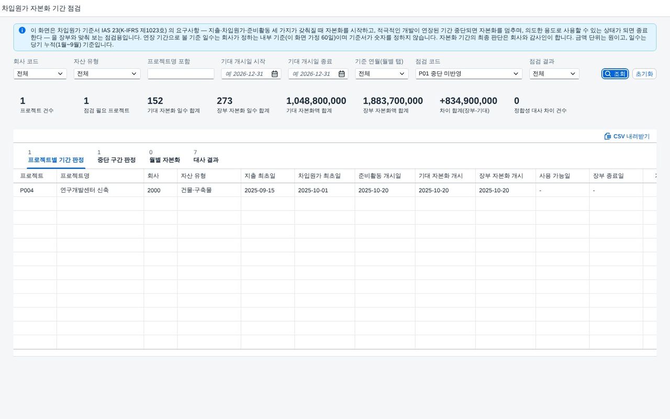
Task: Click the +834,900,000 차이 합계 value
Action: [x=468, y=101]
